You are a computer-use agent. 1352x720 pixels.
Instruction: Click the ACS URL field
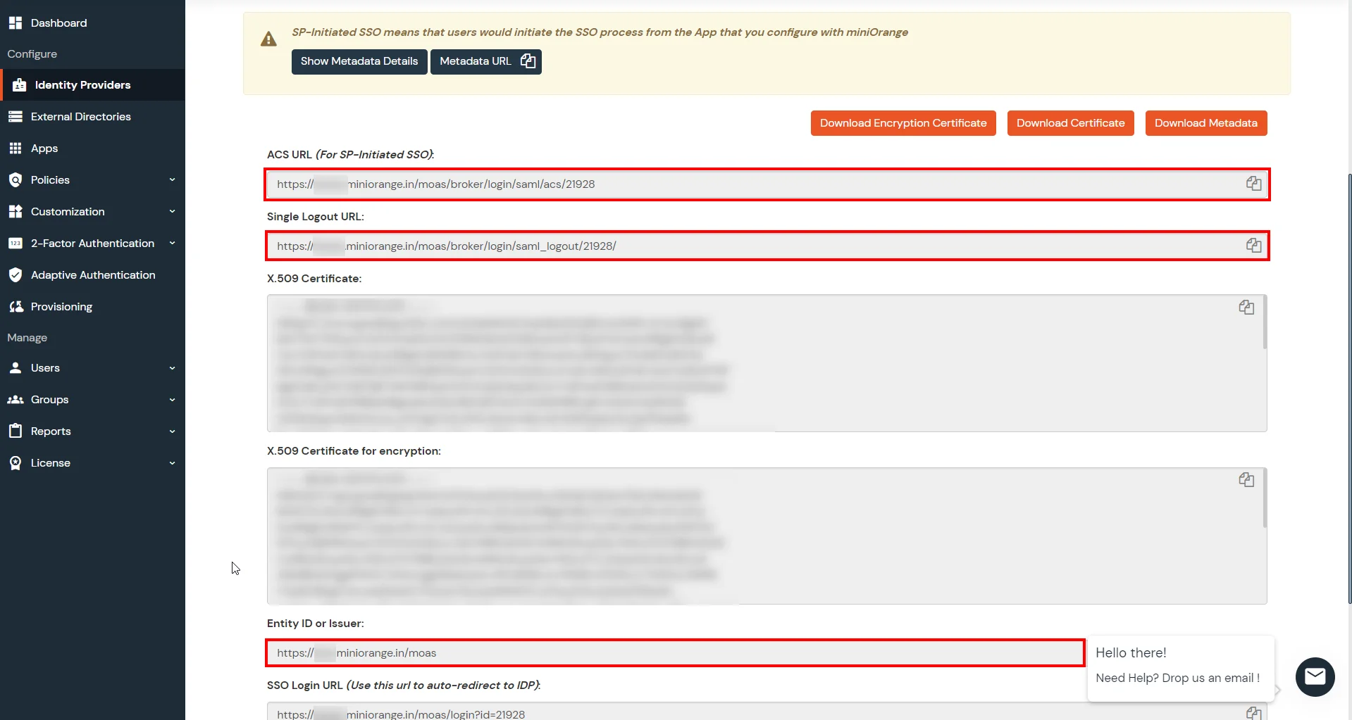pyautogui.click(x=767, y=184)
